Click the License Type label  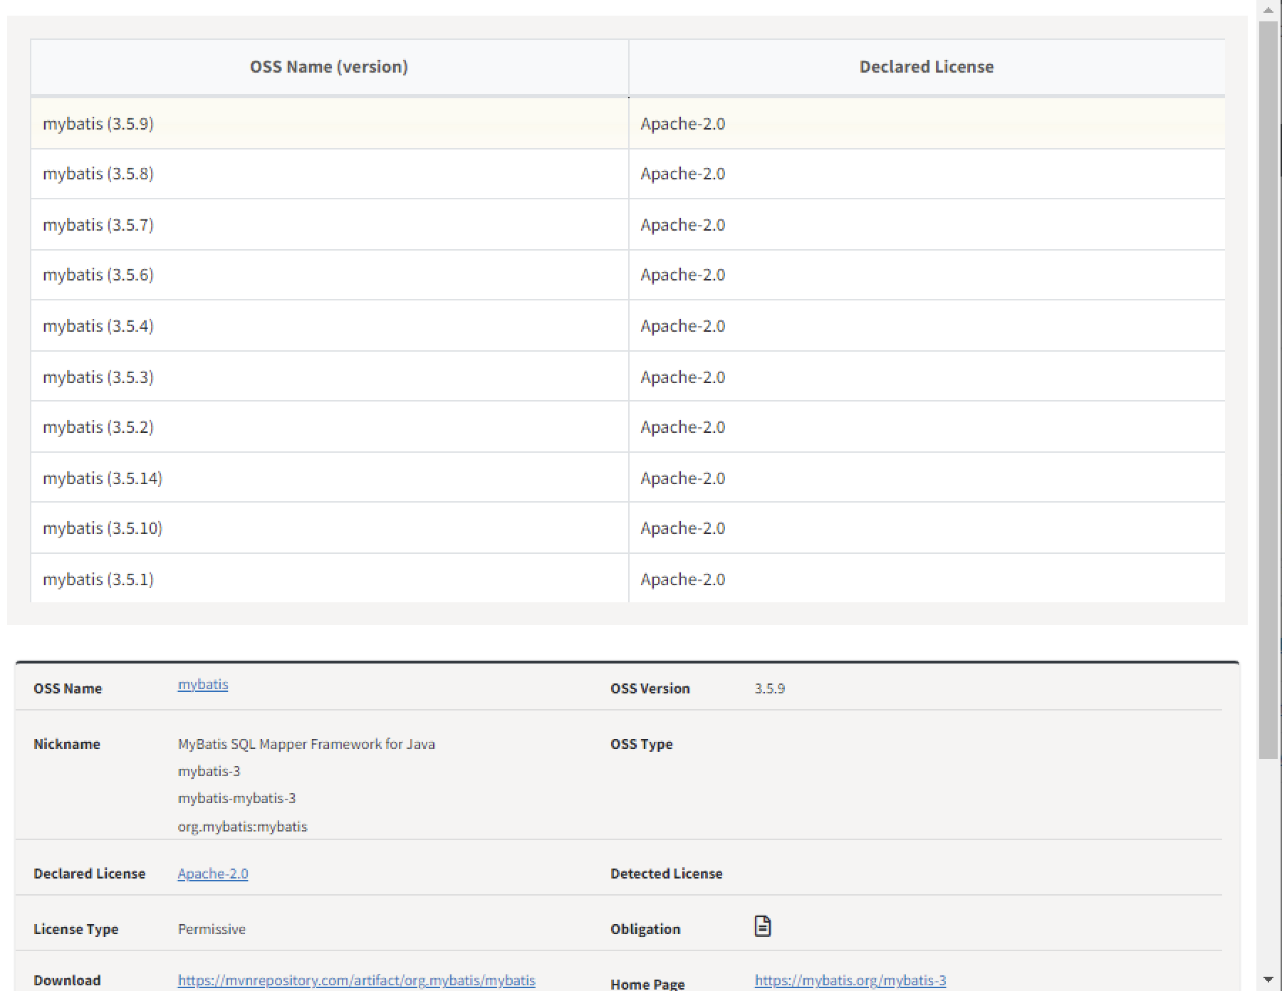76,929
